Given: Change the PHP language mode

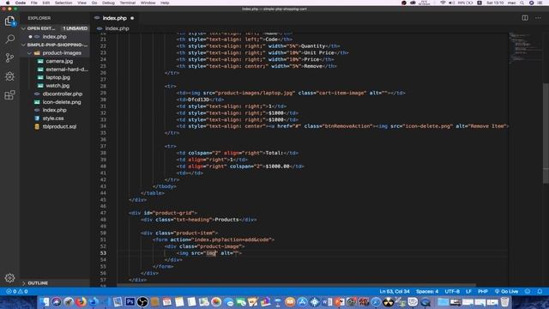Looking at the screenshot, I should [x=483, y=292].
